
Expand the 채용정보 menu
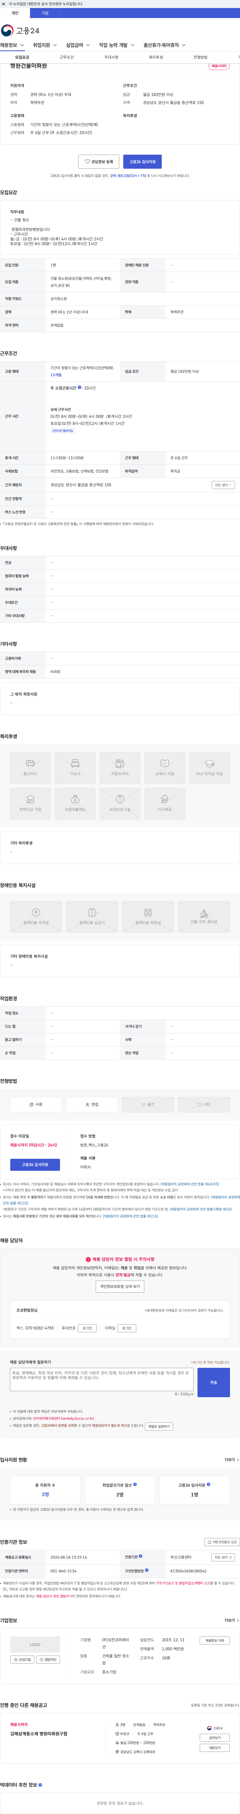[12, 45]
